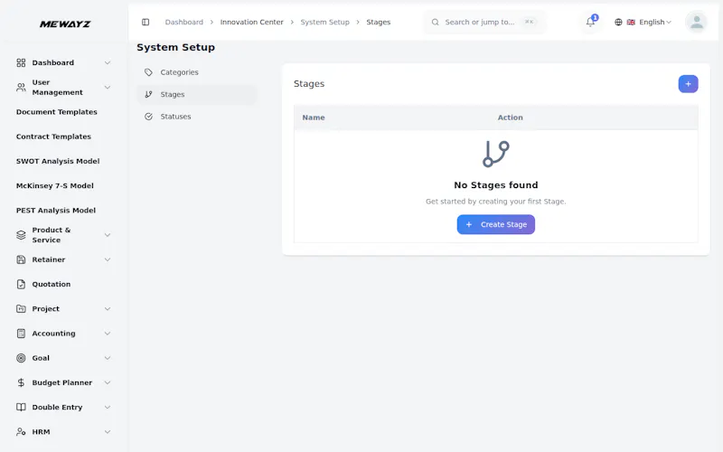This screenshot has height=452, width=723.
Task: Click the Retainer save icon
Action: pos(21,259)
